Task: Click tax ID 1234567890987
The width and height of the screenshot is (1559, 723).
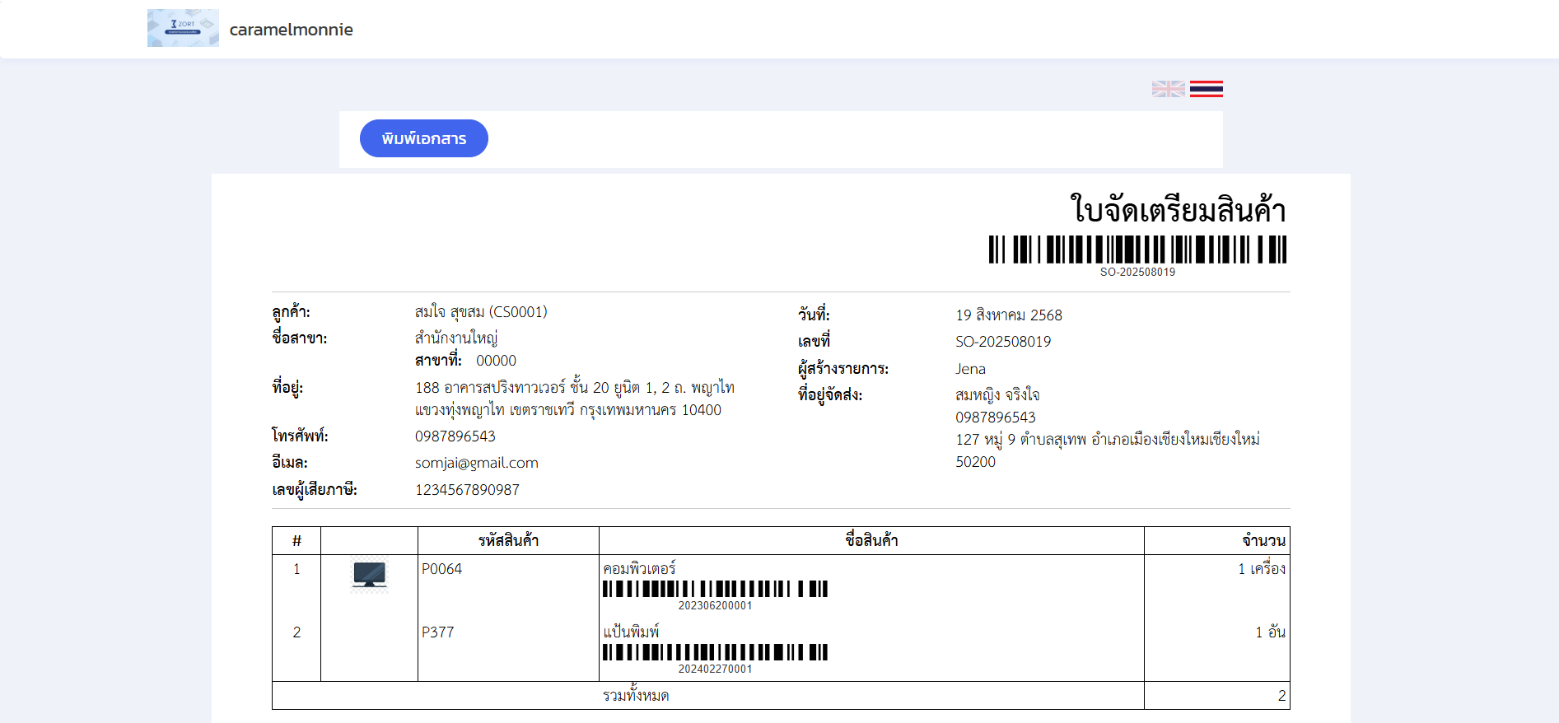Action: pos(467,490)
